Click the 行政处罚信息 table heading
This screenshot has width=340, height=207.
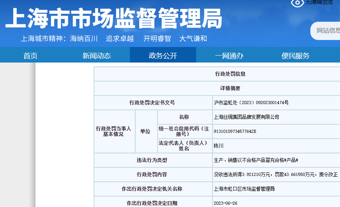(x=230, y=74)
